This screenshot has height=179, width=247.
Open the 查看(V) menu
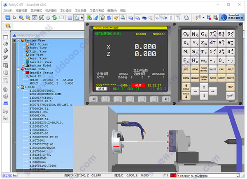112,11
